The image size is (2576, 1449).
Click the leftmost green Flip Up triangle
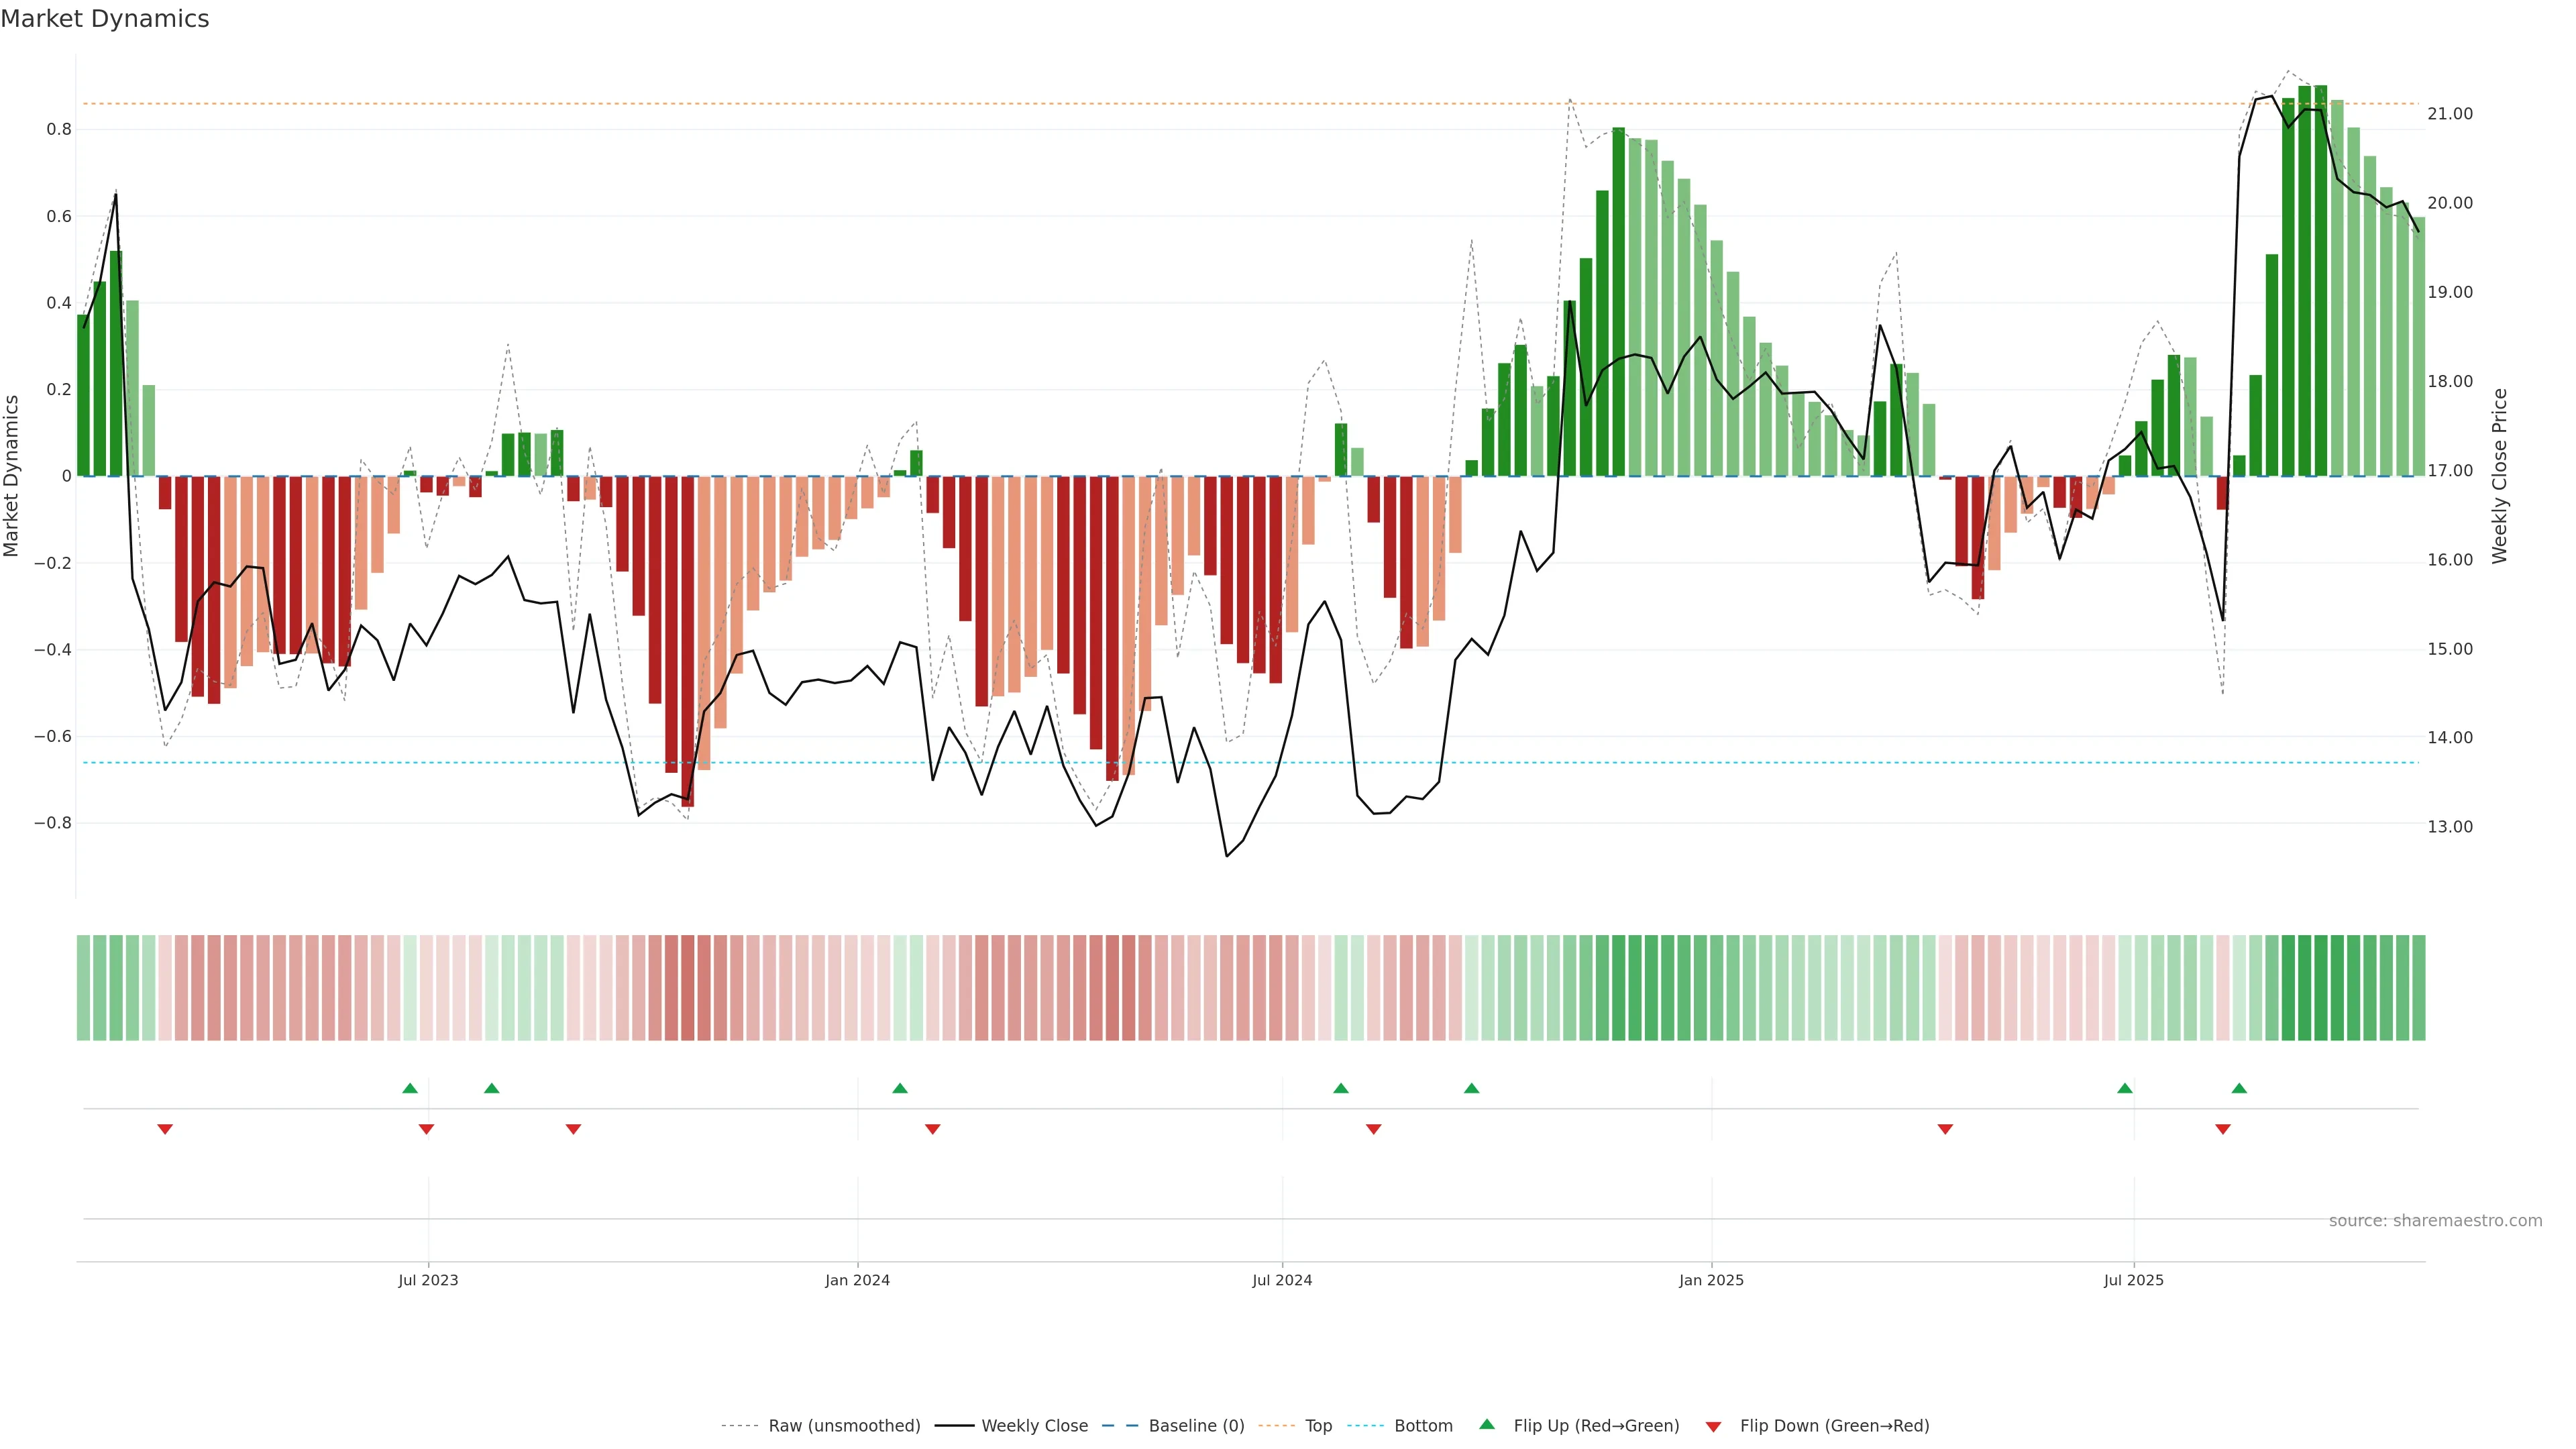(x=410, y=1088)
